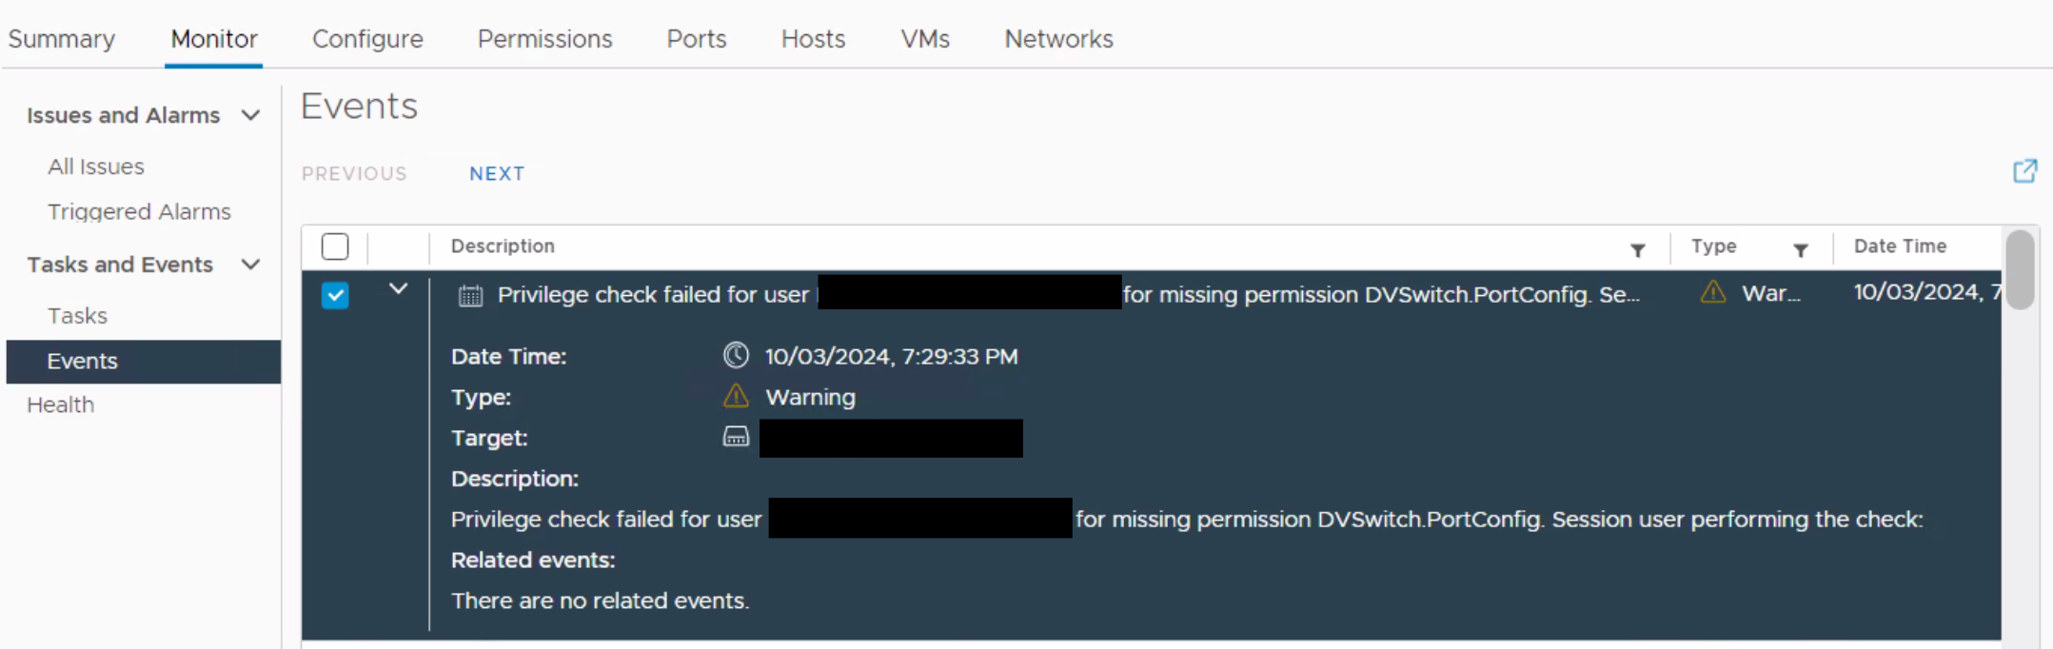The width and height of the screenshot is (2053, 649).
Task: Click the calendar icon beside event description
Action: click(470, 295)
